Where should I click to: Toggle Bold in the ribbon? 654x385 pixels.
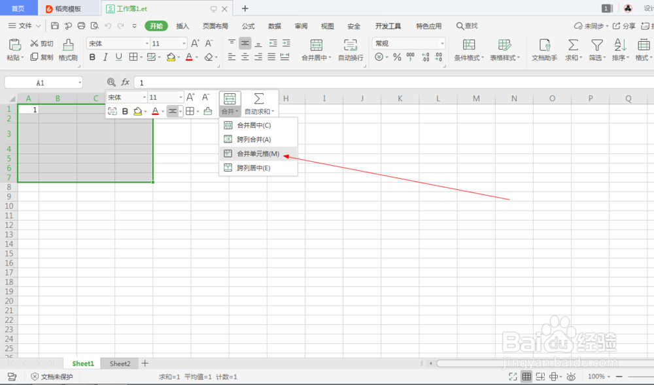coord(92,57)
